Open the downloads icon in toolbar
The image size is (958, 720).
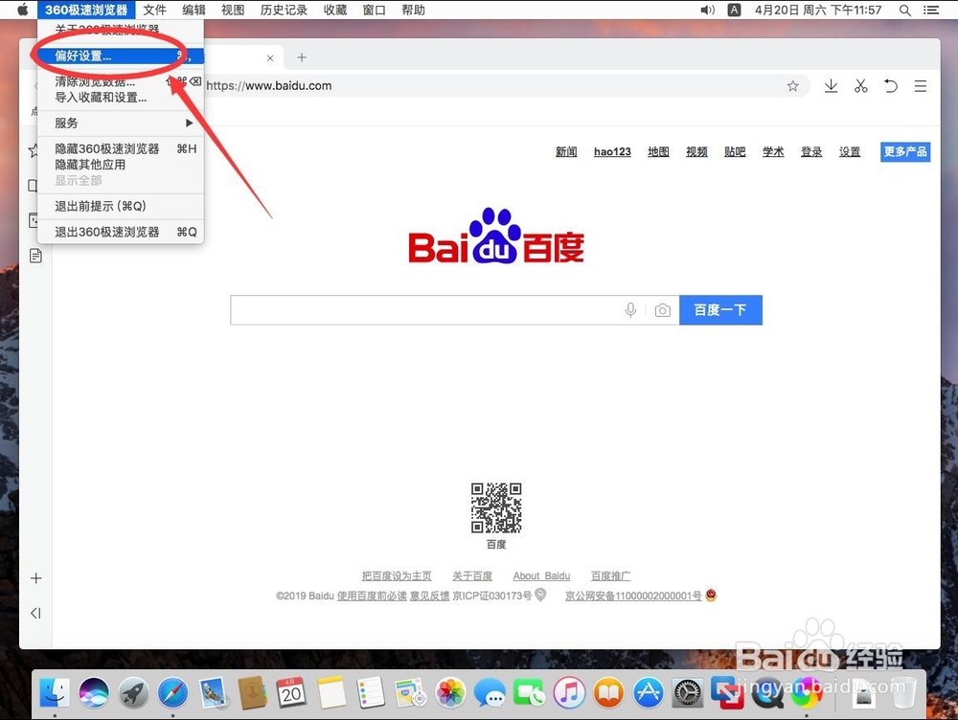(831, 86)
